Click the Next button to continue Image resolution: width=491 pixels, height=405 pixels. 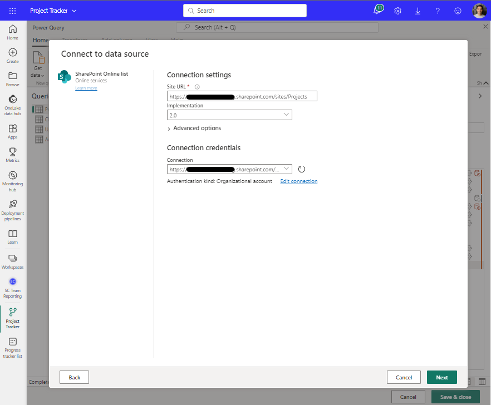click(441, 377)
